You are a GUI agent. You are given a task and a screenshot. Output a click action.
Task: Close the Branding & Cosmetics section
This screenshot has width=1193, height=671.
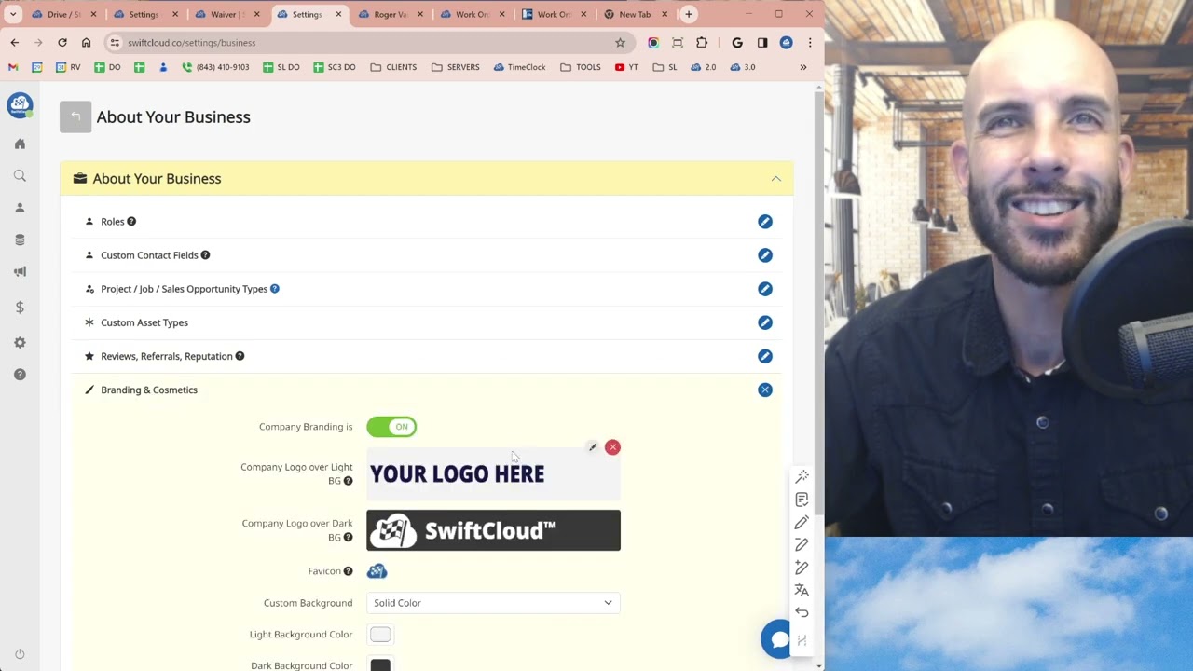point(764,390)
